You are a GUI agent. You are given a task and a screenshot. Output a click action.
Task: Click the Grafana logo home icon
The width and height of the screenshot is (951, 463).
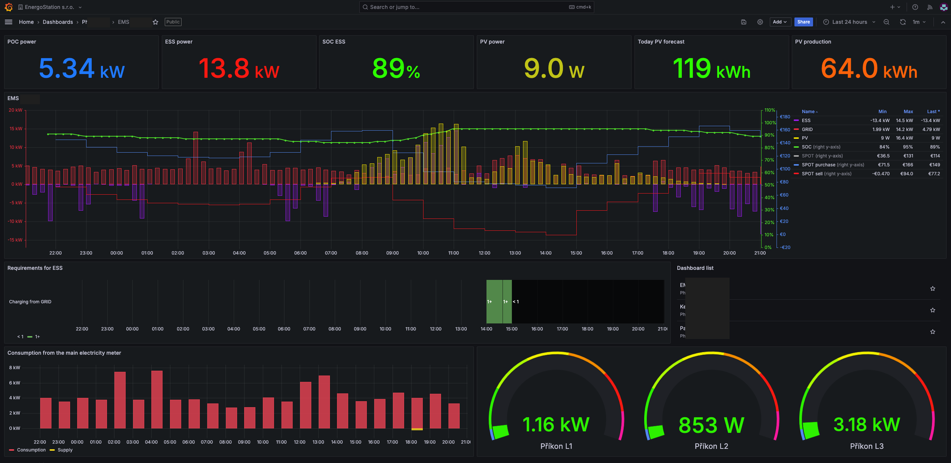9,7
